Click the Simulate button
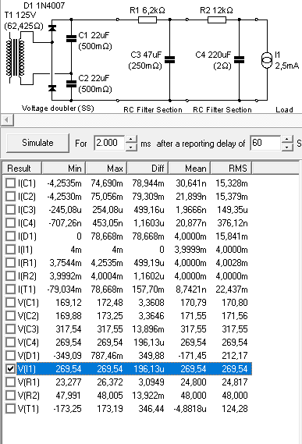This screenshot has width=302, height=444. coord(37,143)
